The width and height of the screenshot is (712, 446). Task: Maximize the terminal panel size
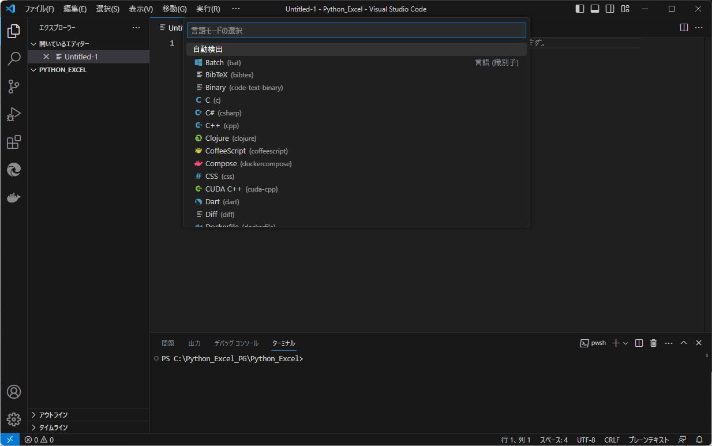click(x=684, y=343)
